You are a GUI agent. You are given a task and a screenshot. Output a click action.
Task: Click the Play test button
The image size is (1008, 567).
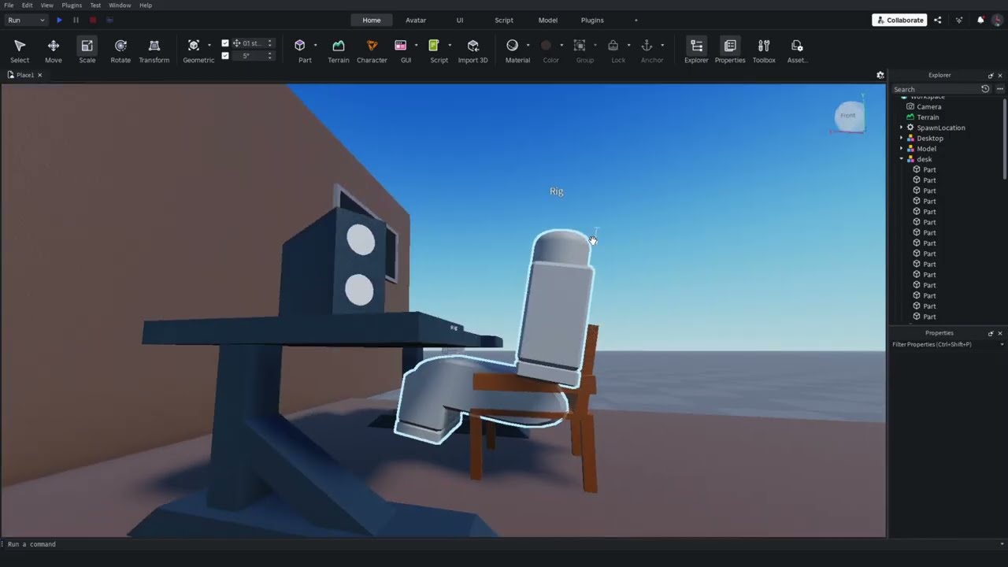pyautogui.click(x=59, y=20)
